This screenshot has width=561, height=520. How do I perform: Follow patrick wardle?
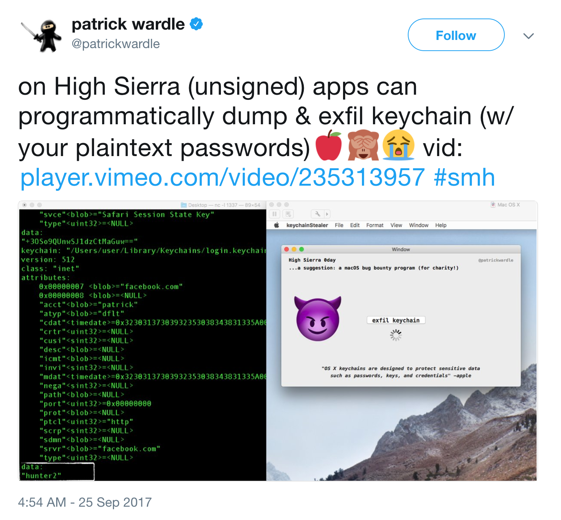coord(456,35)
